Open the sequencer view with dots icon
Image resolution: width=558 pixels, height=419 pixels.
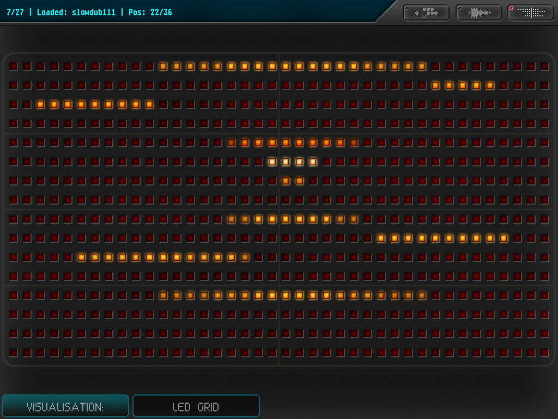click(426, 13)
